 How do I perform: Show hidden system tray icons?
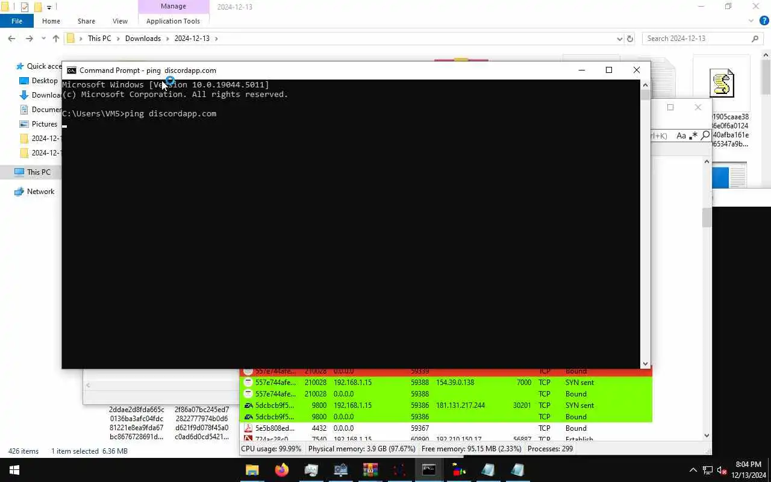click(693, 470)
